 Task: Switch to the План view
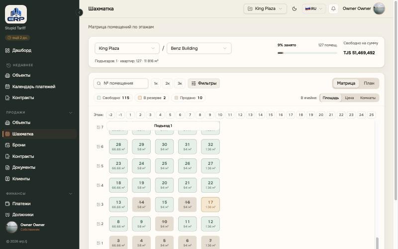click(x=369, y=83)
